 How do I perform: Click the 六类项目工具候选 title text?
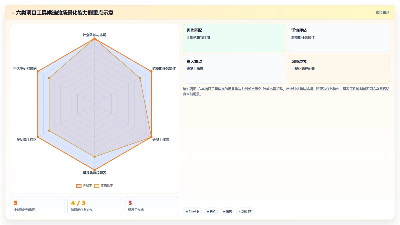coord(65,13)
